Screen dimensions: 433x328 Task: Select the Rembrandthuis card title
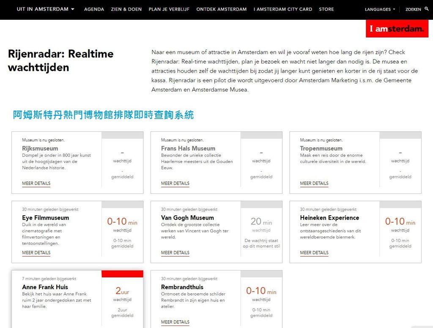pos(182,287)
